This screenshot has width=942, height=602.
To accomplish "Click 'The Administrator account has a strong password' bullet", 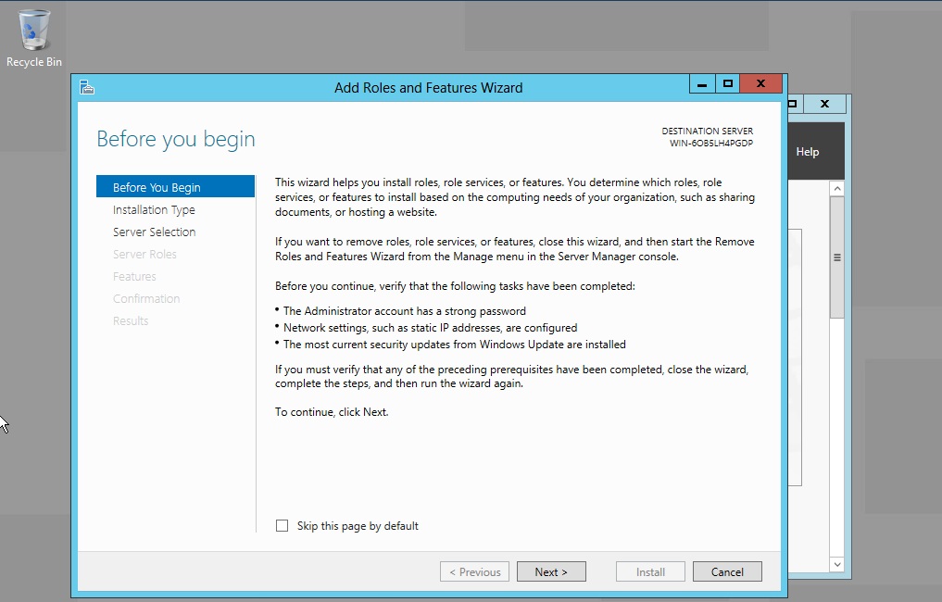I will click(x=405, y=311).
